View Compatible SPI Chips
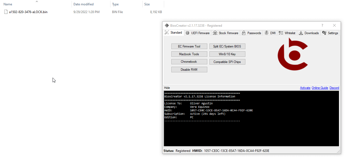347x162 pixels. point(227,62)
